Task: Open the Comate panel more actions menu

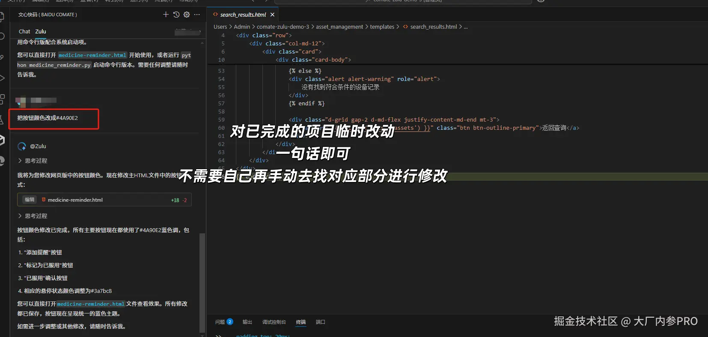Action: [x=197, y=15]
